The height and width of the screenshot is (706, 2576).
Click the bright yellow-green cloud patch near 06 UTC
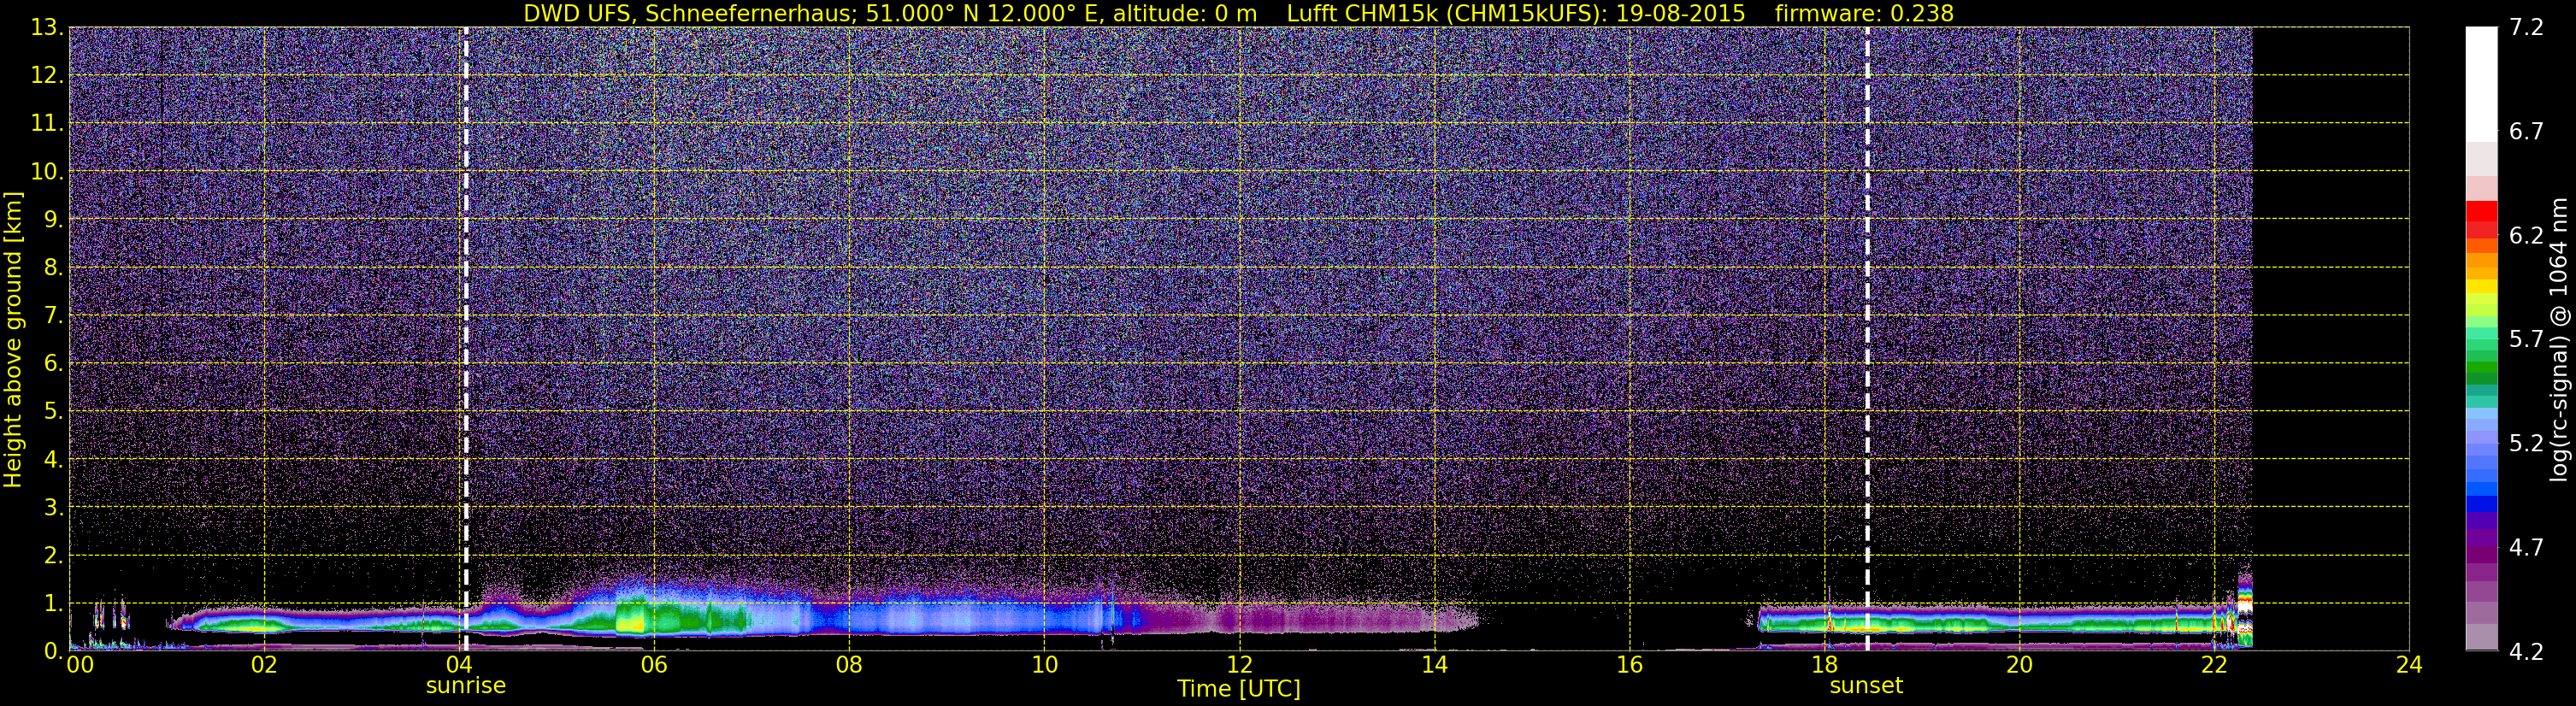click(630, 621)
